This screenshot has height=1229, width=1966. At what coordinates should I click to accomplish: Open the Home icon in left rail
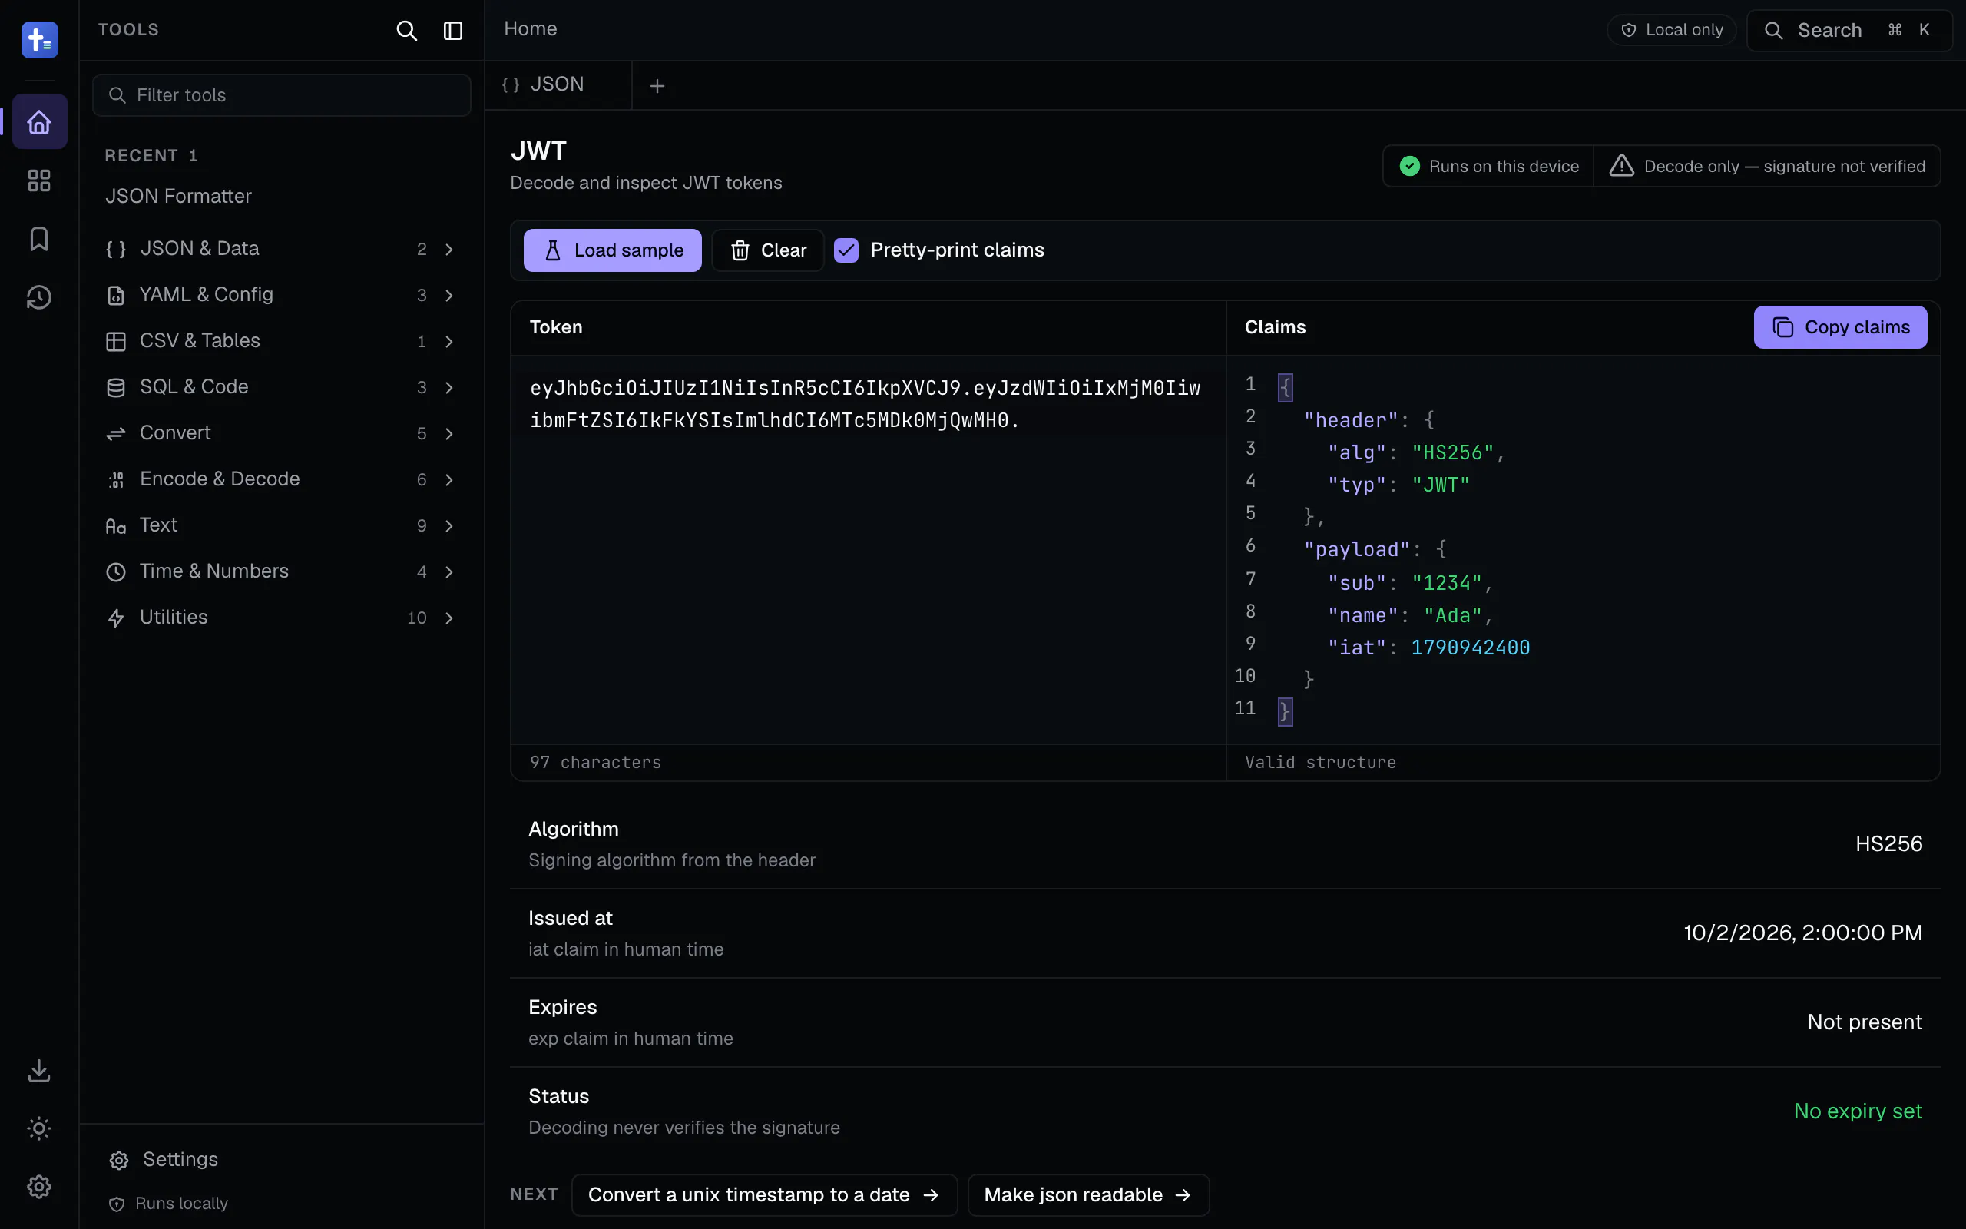tap(39, 122)
